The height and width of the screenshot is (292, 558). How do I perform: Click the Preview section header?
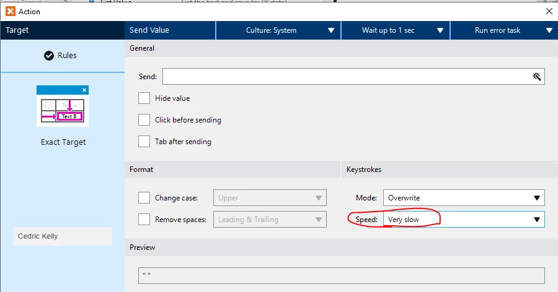tap(341, 247)
